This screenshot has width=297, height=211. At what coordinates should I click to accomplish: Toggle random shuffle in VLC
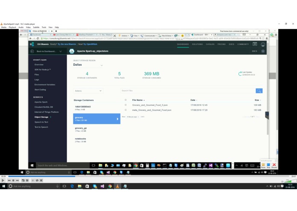pyautogui.click(x=41, y=180)
